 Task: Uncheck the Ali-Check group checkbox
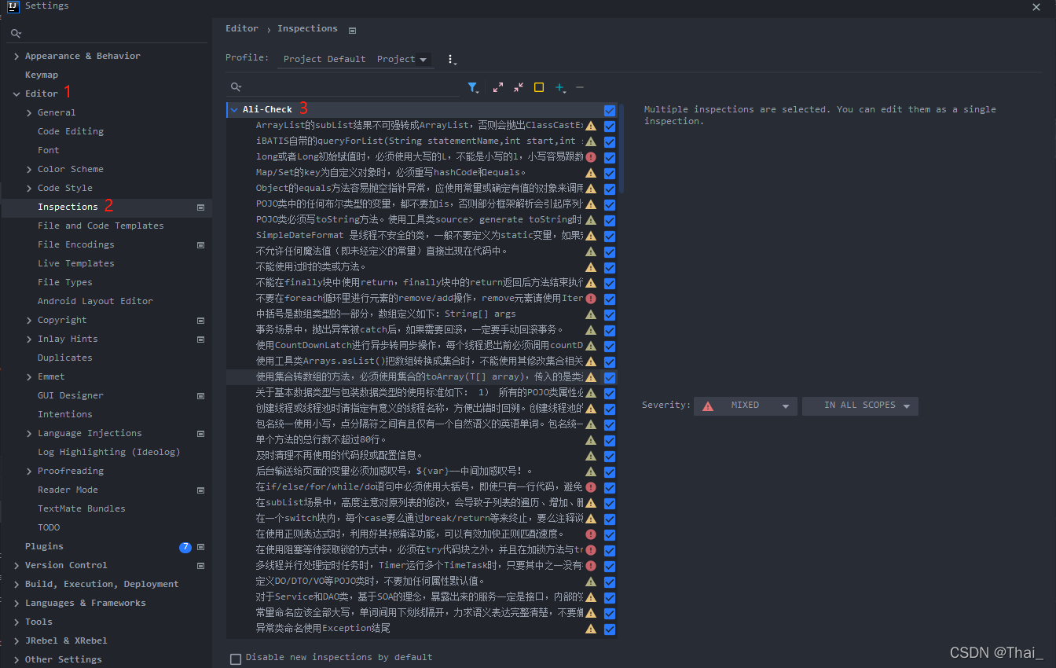tap(610, 110)
